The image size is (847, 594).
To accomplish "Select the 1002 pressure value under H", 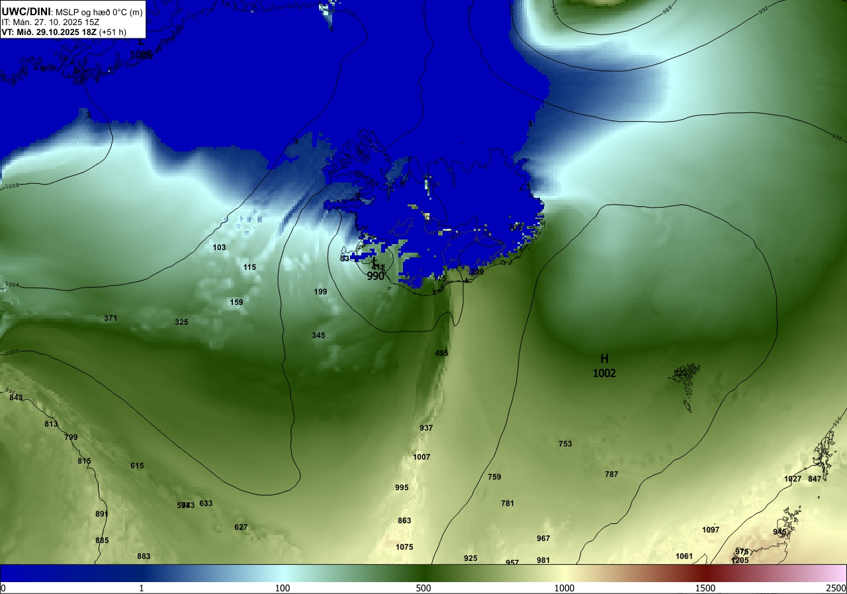I will click(x=604, y=373).
